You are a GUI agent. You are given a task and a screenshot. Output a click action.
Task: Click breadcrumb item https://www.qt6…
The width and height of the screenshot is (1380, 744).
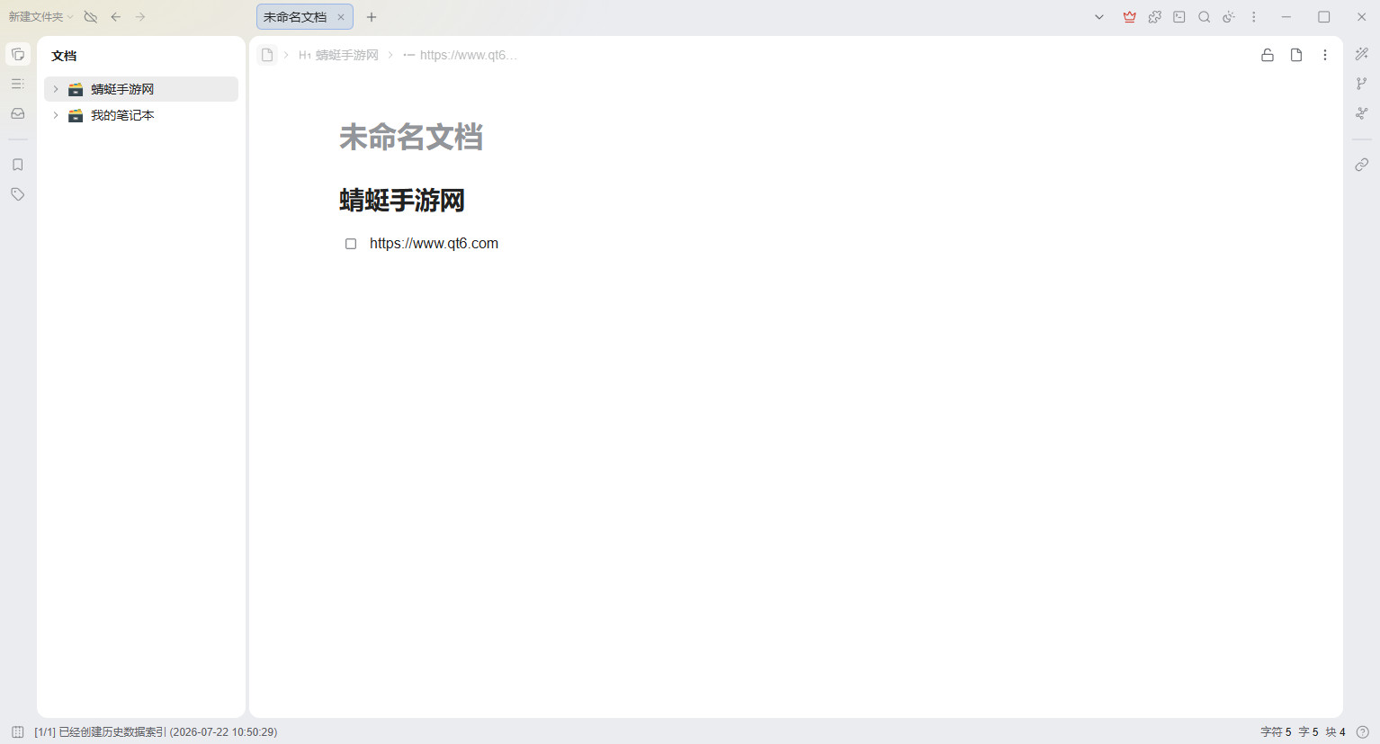pyautogui.click(x=461, y=55)
